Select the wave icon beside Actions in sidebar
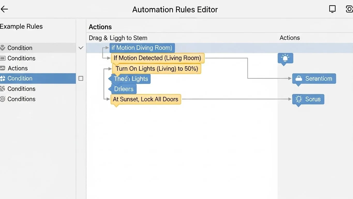Image resolution: width=353 pixels, height=199 pixels. (x=3, y=68)
